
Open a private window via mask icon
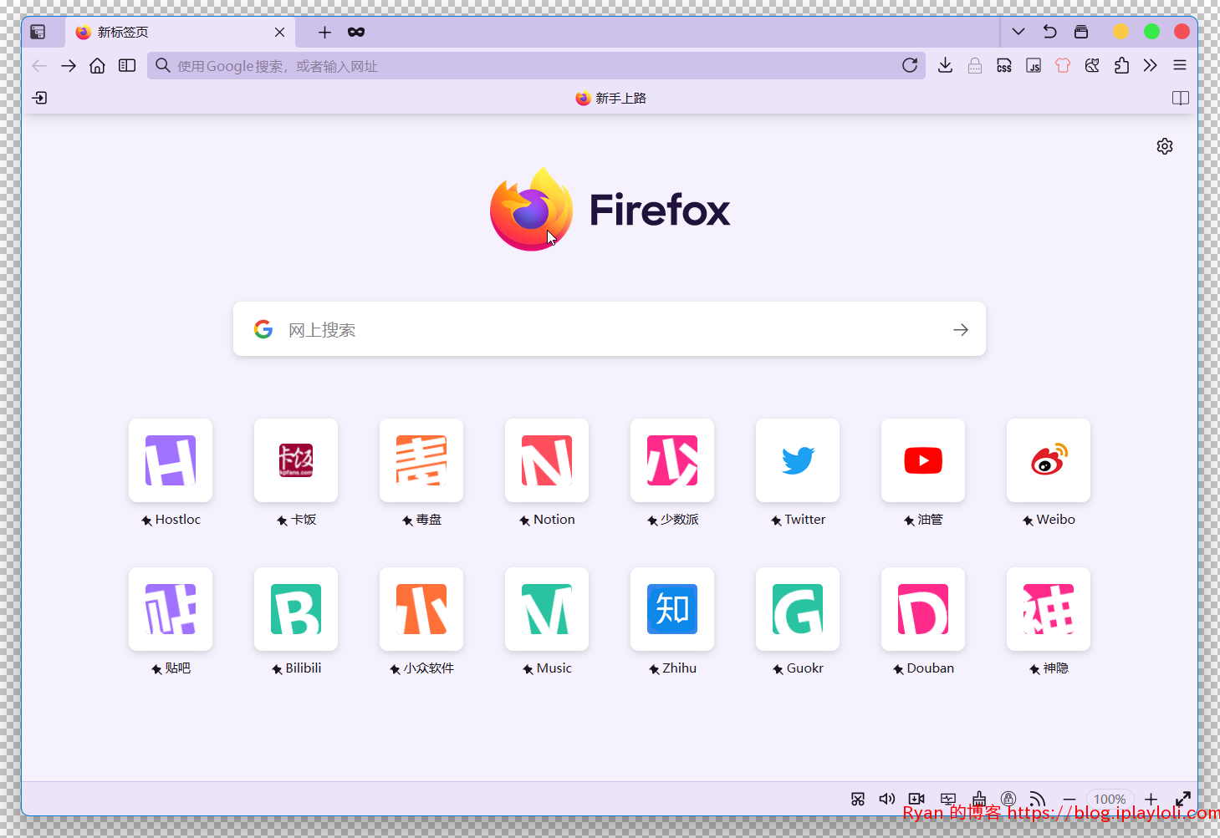(356, 32)
